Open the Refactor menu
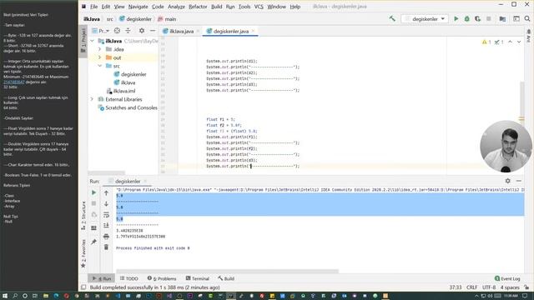This screenshot has width=534, height=300. [198, 7]
